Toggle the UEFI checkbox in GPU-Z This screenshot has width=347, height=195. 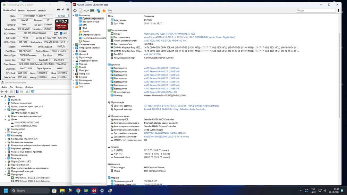[60, 34]
